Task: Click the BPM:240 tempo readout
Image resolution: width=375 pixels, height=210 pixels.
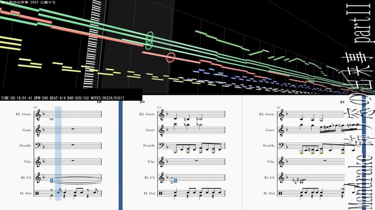Action: pos(41,98)
